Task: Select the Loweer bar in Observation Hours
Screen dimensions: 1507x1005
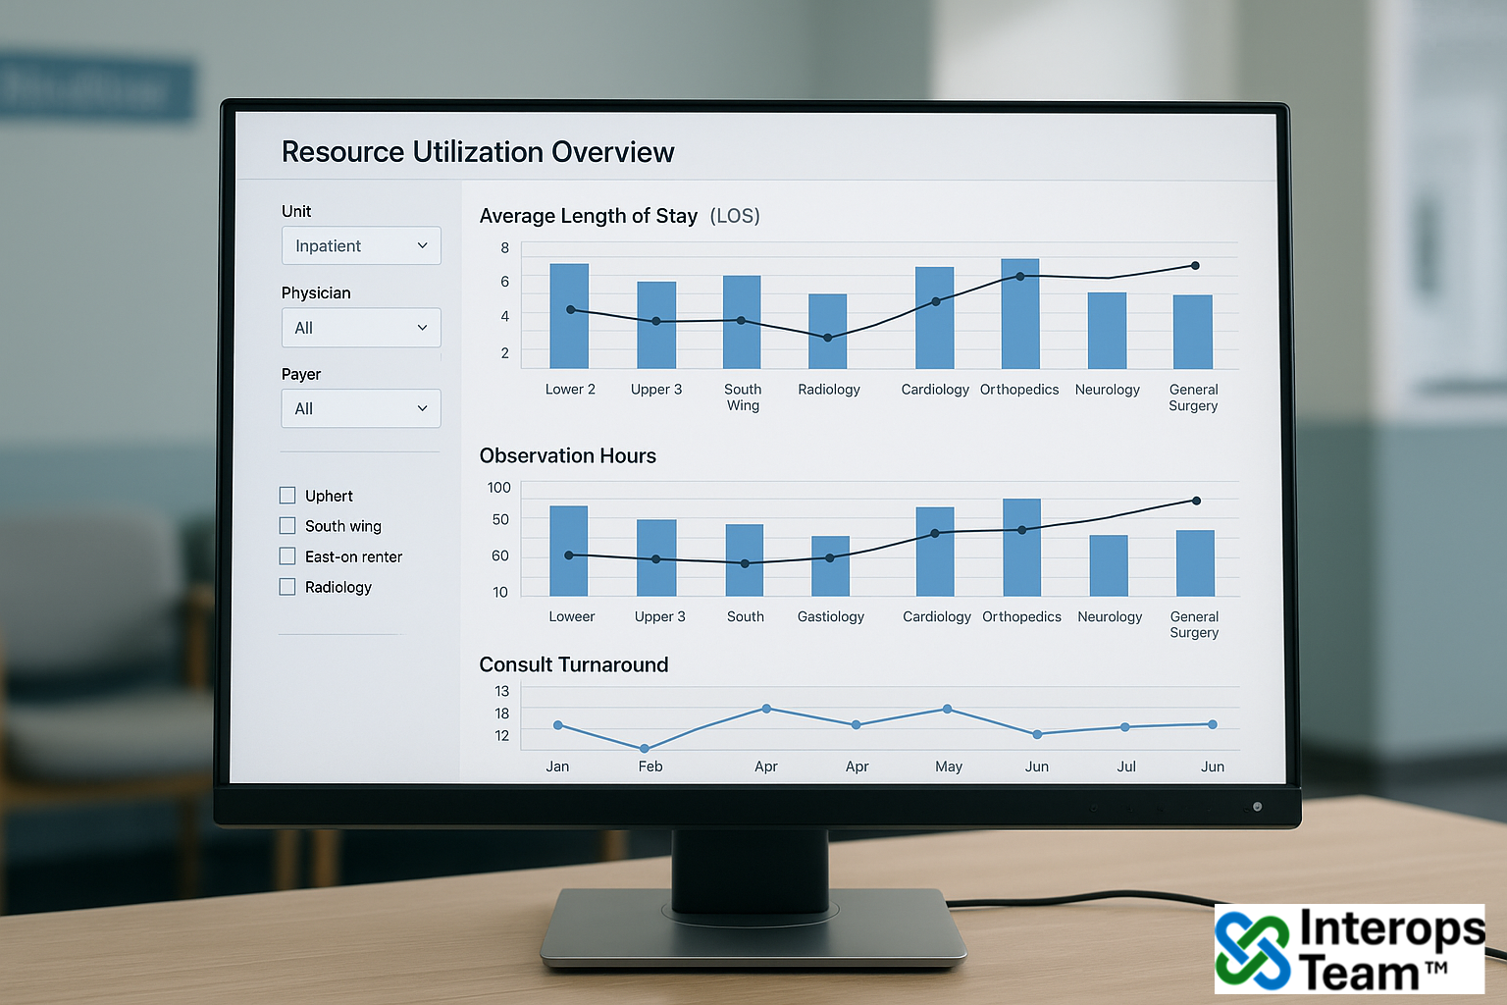Action: click(569, 551)
